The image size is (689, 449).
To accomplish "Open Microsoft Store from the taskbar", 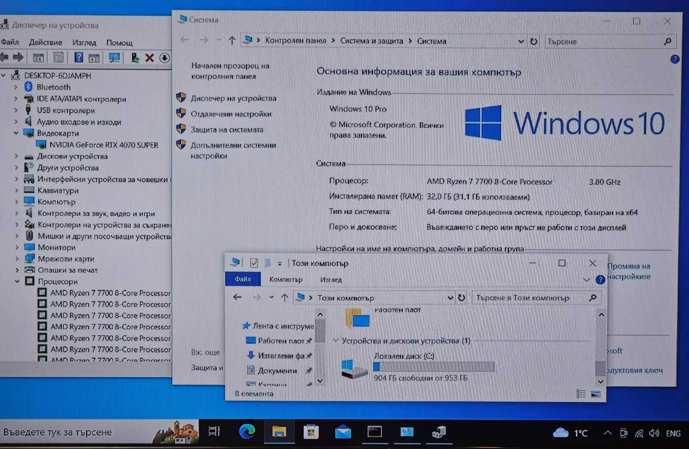I will click(310, 431).
